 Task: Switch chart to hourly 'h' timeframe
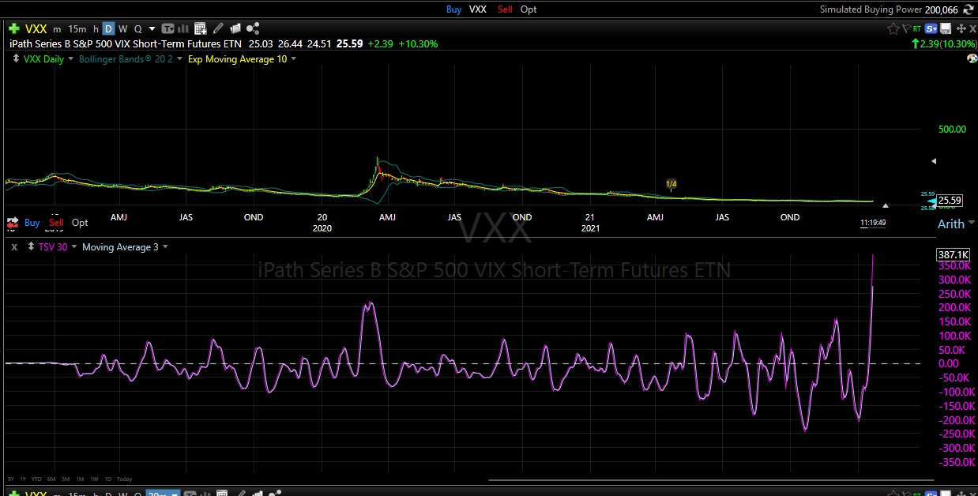click(96, 29)
